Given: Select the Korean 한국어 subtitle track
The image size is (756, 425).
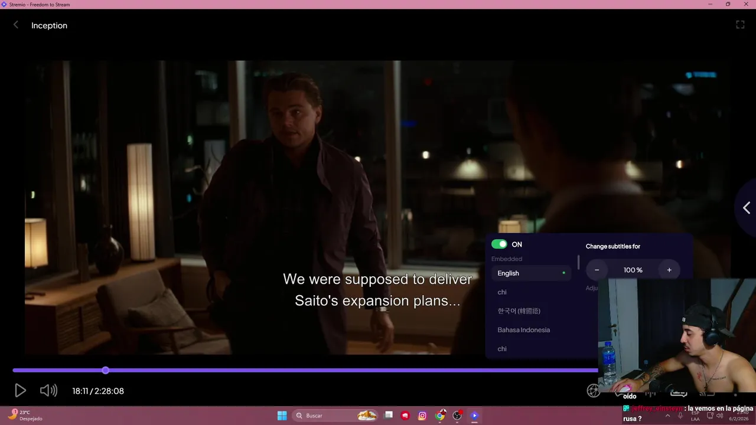Looking at the screenshot, I should pyautogui.click(x=532, y=311).
